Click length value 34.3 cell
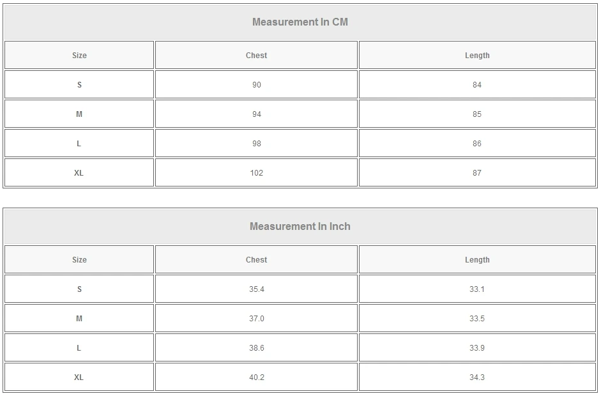Screen dimensions: 601x396 pos(477,377)
